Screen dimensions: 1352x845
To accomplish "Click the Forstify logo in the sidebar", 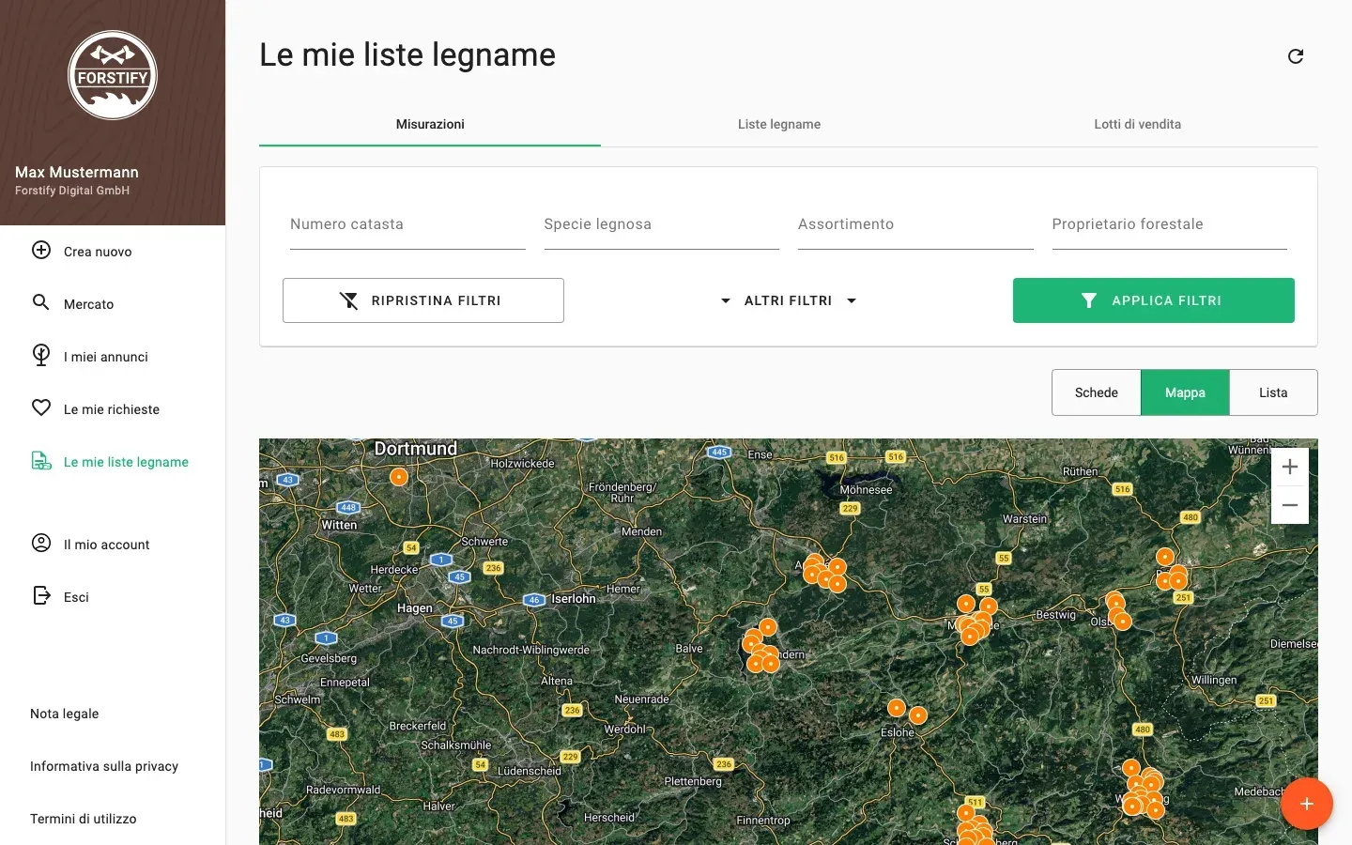I will point(113,75).
